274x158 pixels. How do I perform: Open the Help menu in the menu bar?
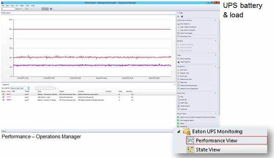[x=33, y=6]
